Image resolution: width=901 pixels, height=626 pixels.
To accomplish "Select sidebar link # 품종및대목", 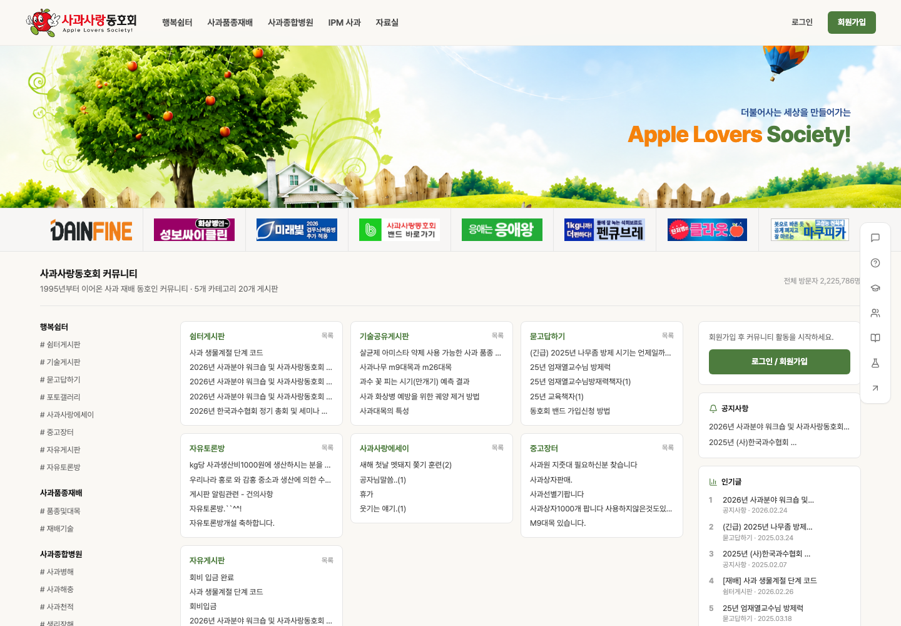I will pos(60,511).
